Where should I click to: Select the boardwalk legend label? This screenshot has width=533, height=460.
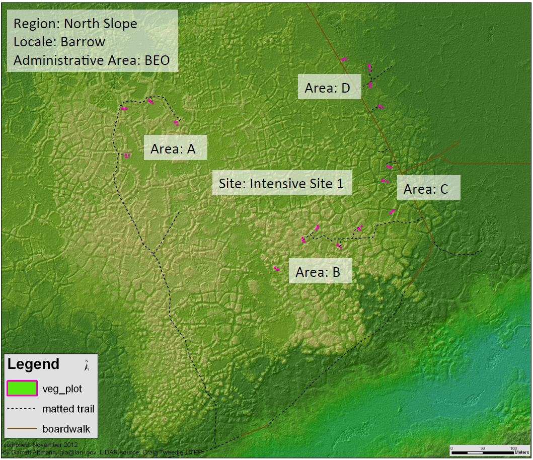coord(66,429)
